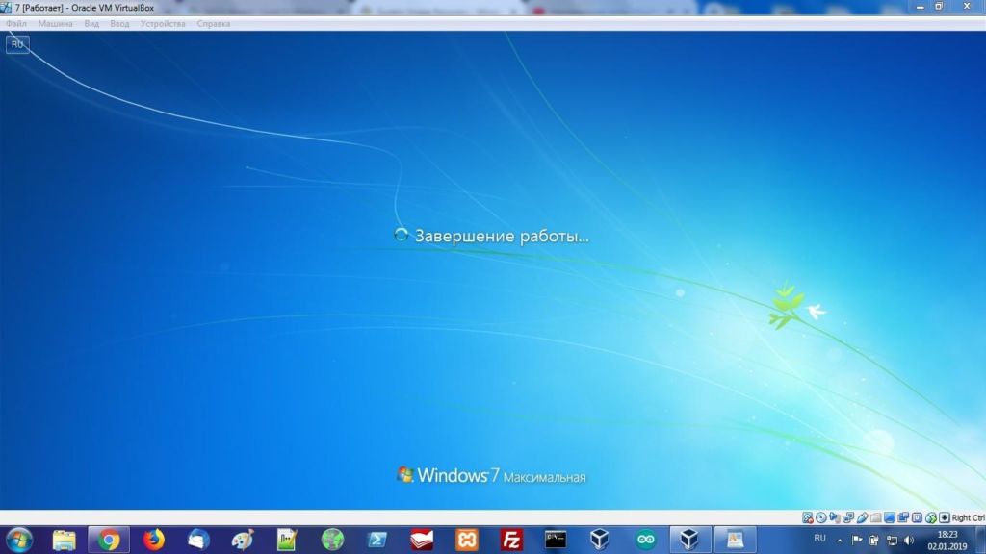Click the USB devices status icon
Image resolution: width=986 pixels, height=554 pixels.
tap(862, 517)
